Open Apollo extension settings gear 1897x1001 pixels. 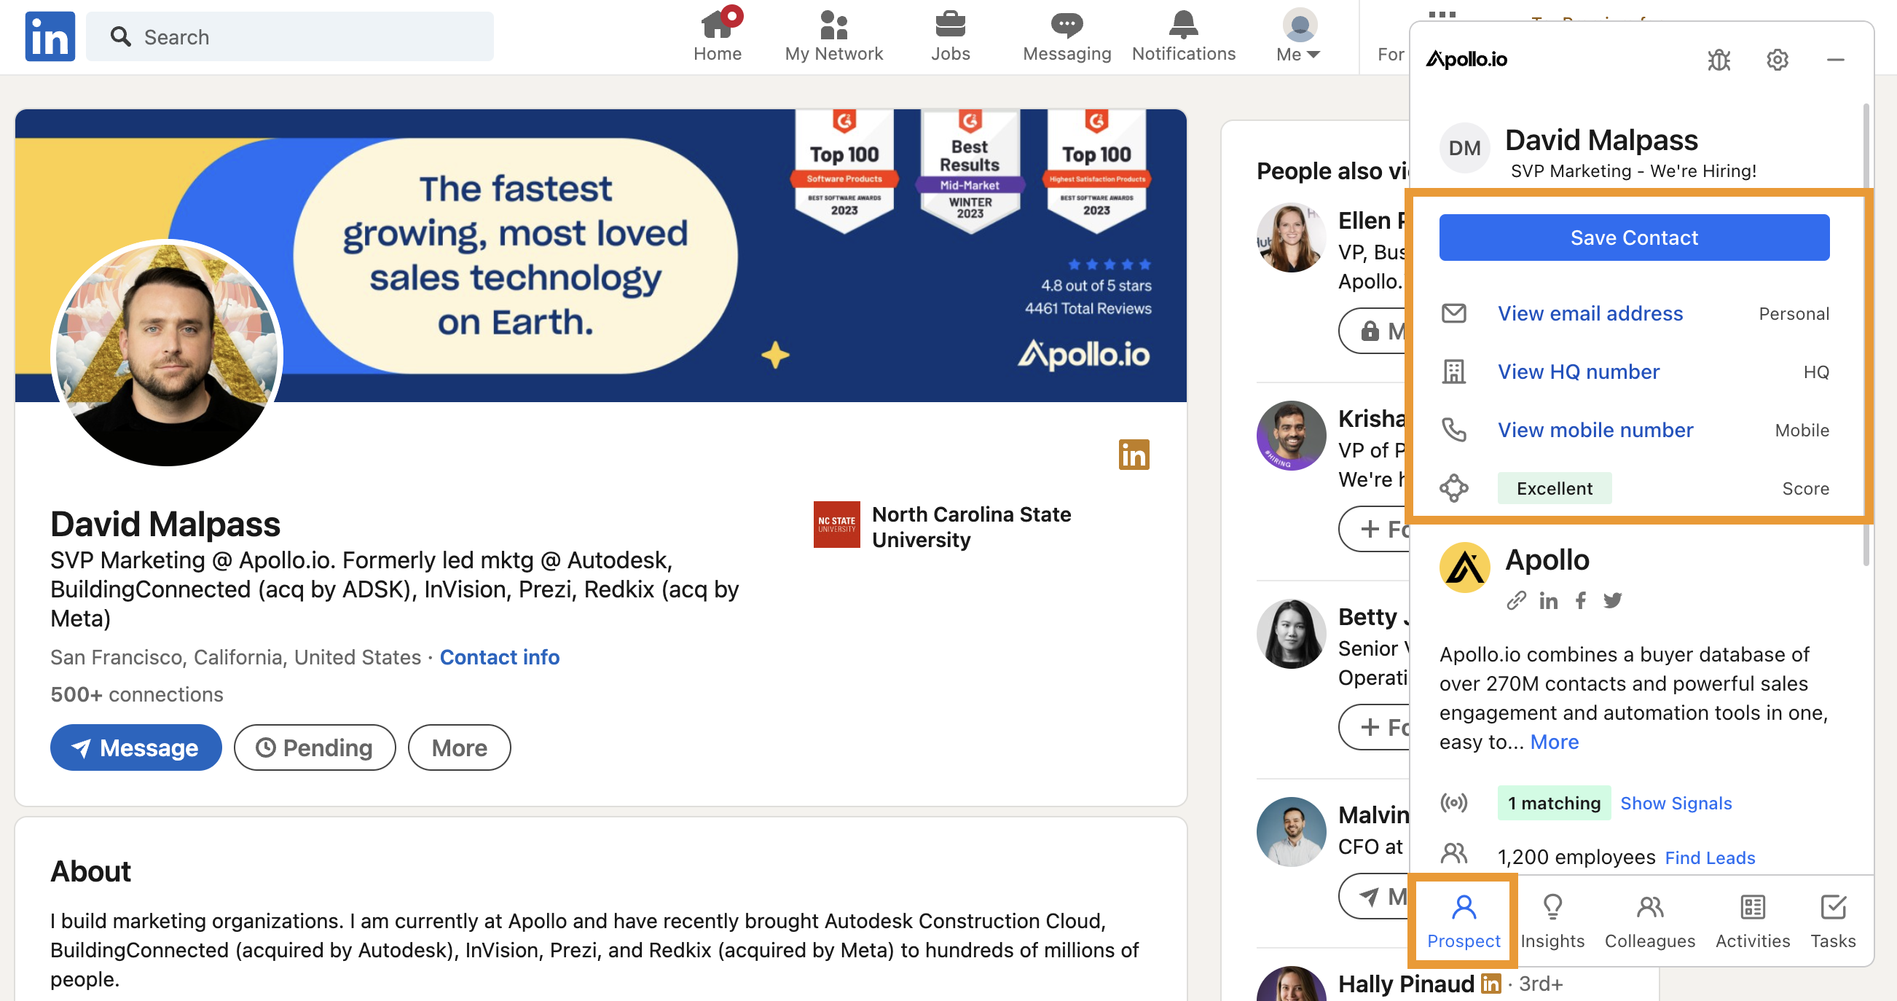[1777, 60]
